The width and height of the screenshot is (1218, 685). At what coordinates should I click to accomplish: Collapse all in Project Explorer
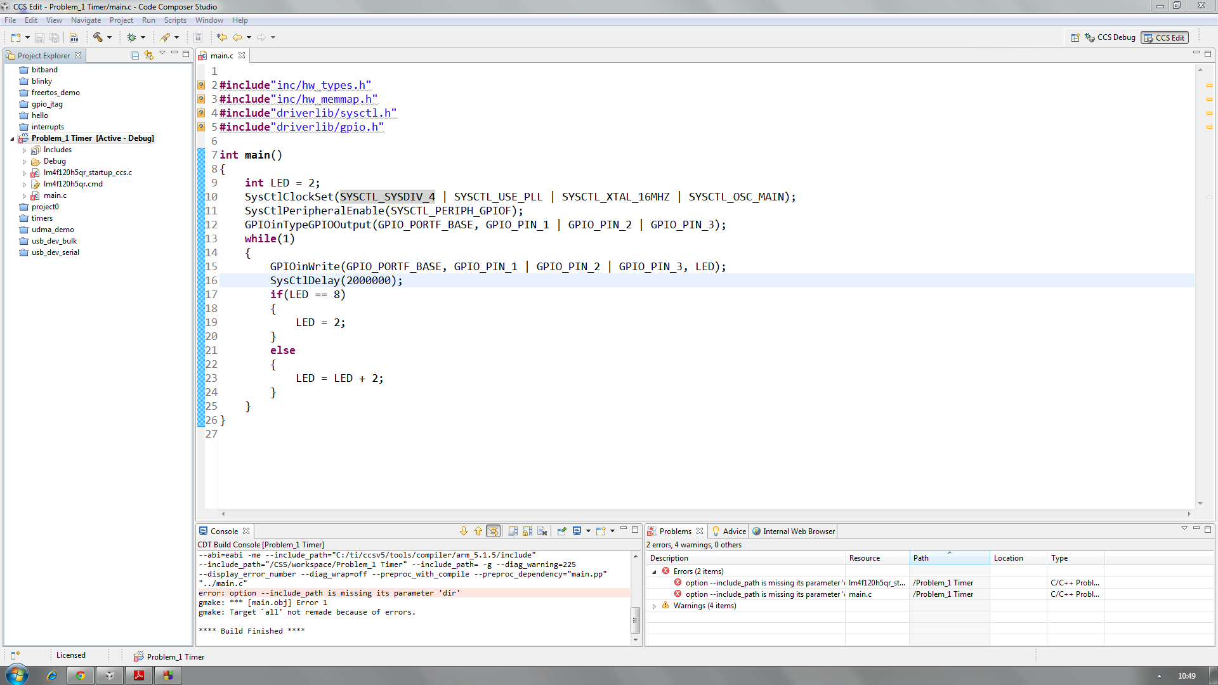click(134, 55)
